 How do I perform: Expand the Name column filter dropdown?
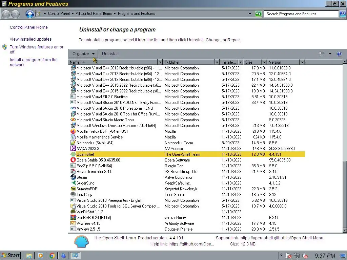[x=160, y=62]
